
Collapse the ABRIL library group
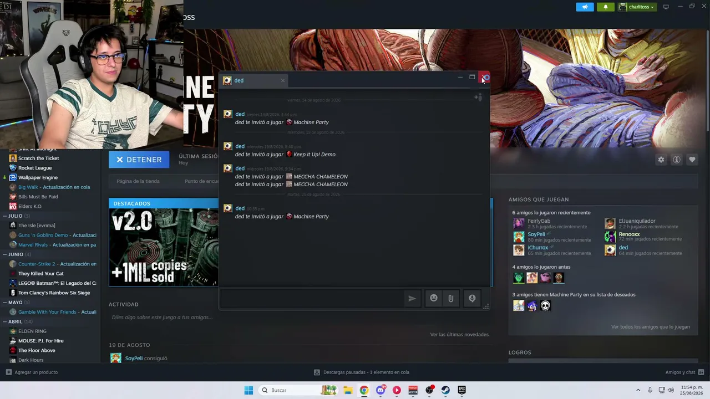[4, 322]
